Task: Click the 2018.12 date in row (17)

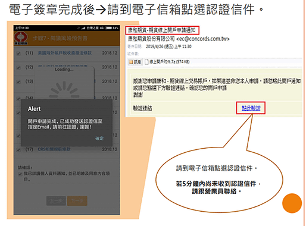Action: point(110,149)
